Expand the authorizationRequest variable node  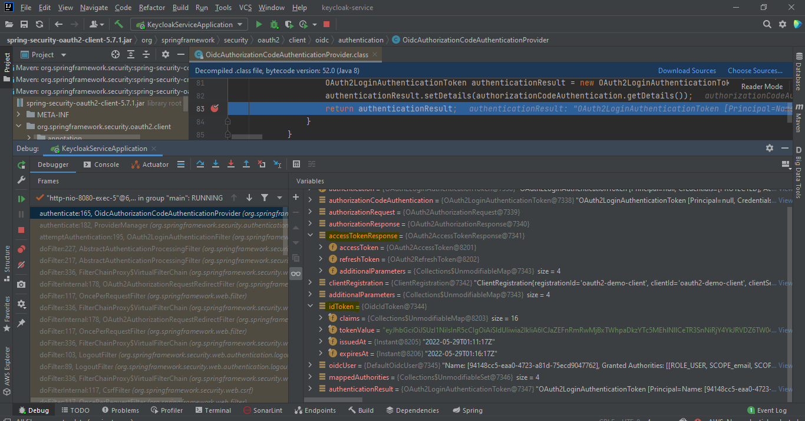(x=311, y=212)
